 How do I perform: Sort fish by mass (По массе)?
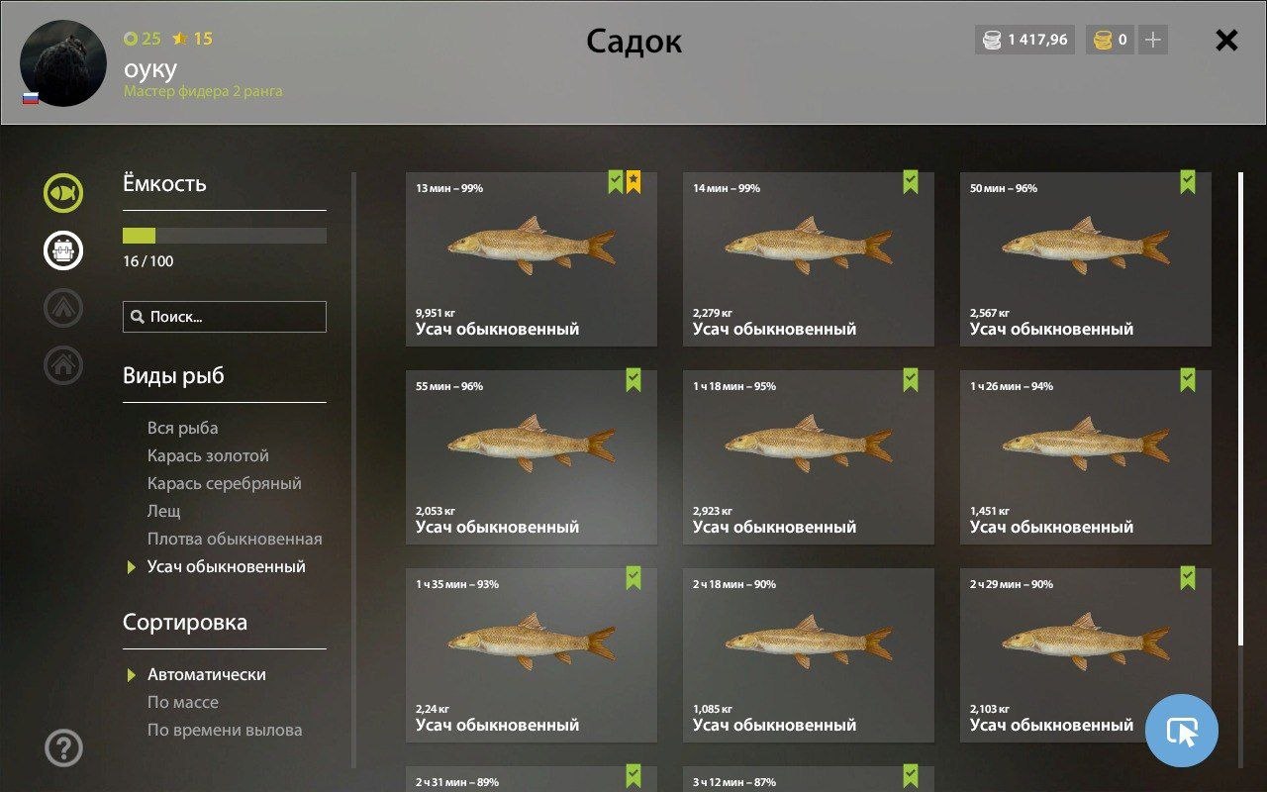(x=183, y=702)
